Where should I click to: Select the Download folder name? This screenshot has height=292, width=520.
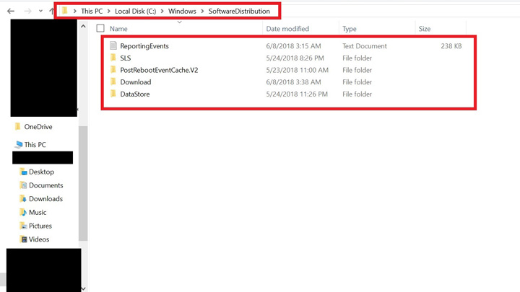pyautogui.click(x=136, y=81)
